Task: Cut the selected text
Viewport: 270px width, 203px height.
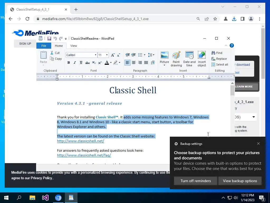Action: 55,53
